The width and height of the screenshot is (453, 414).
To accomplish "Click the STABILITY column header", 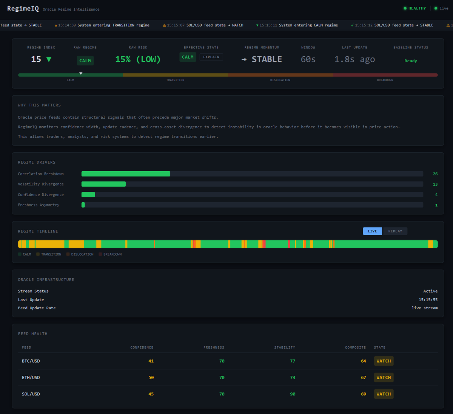I will point(285,347).
